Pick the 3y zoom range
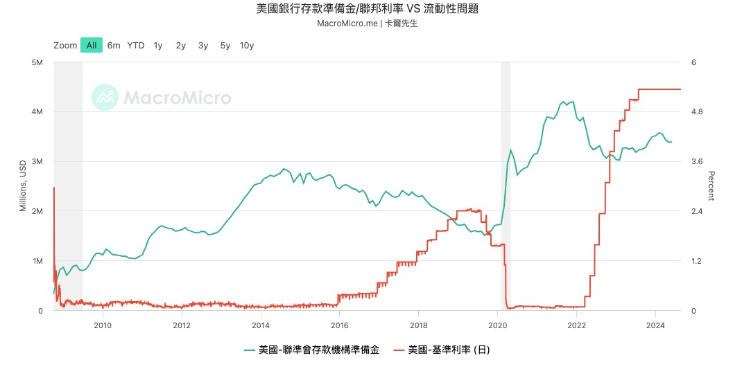Viewport: 733px width, 378px height. [202, 46]
